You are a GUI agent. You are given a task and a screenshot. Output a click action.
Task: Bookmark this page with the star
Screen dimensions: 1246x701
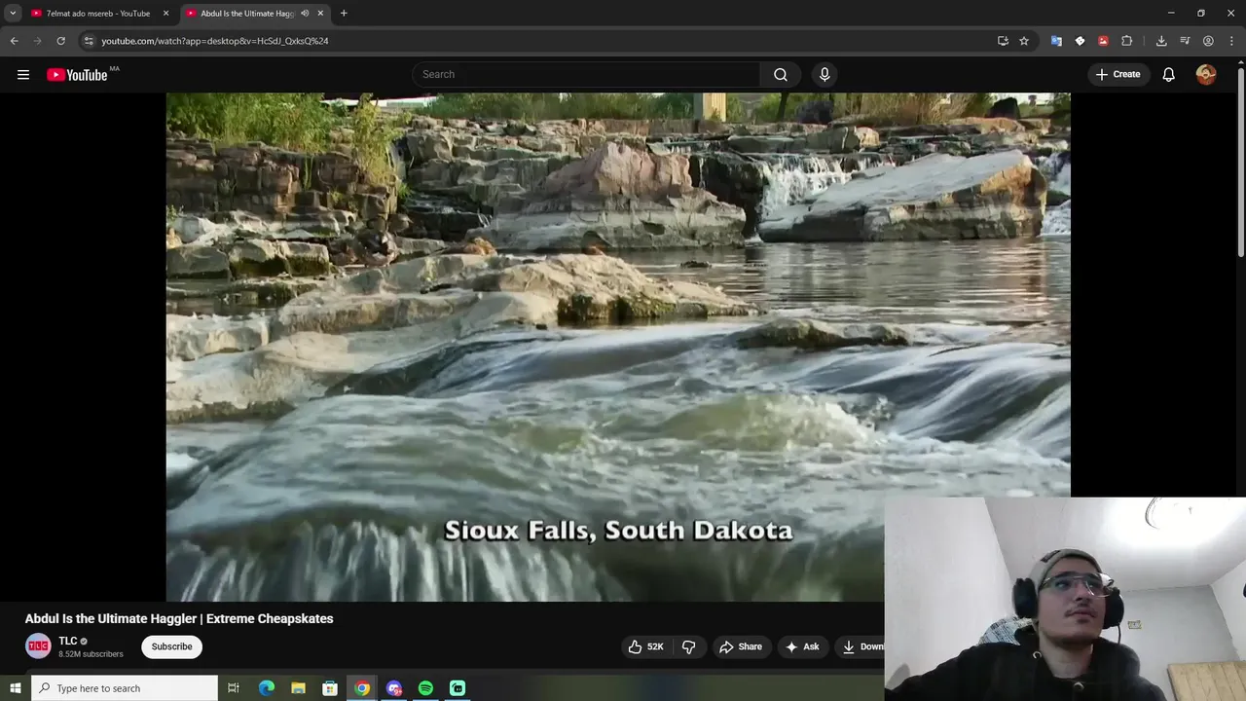[1024, 41]
